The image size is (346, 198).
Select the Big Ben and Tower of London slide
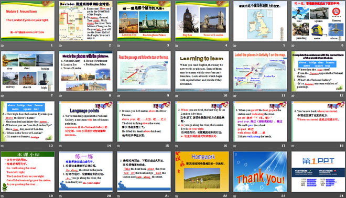(x=202, y=21)
